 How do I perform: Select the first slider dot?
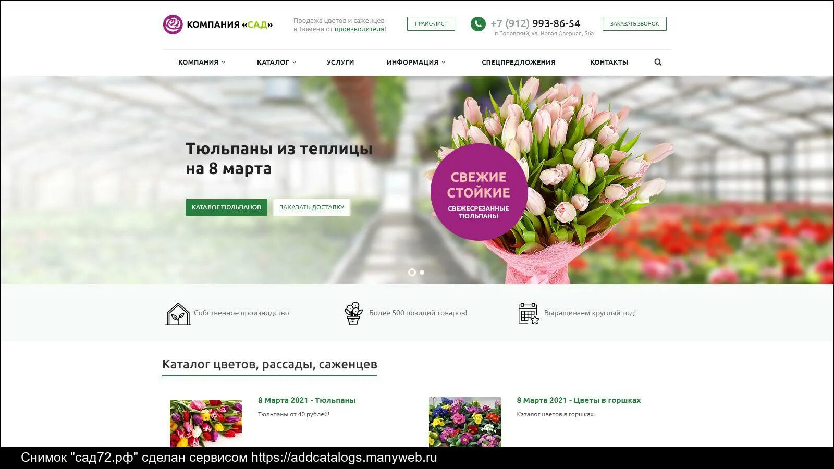pyautogui.click(x=412, y=272)
